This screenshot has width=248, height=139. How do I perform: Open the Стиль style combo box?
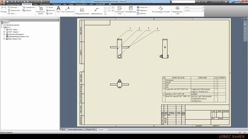[x=194, y=10]
